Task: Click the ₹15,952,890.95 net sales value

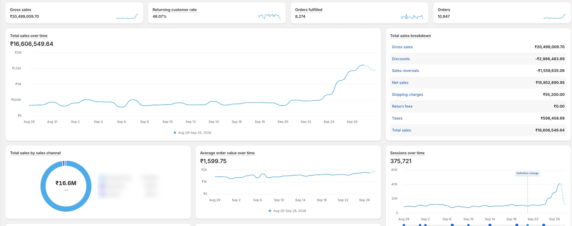Action: pyautogui.click(x=550, y=82)
